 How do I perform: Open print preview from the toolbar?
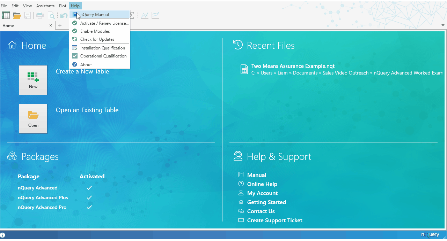[x=51, y=15]
